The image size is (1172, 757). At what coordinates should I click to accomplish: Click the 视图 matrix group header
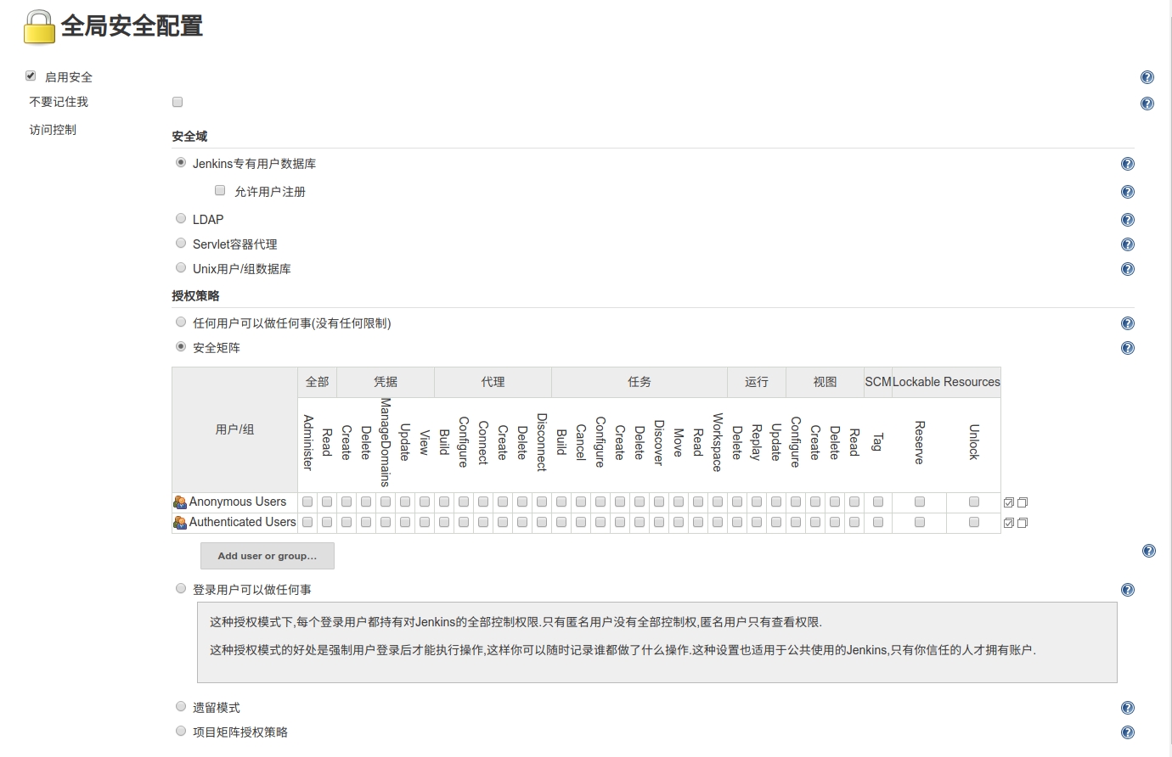click(825, 382)
